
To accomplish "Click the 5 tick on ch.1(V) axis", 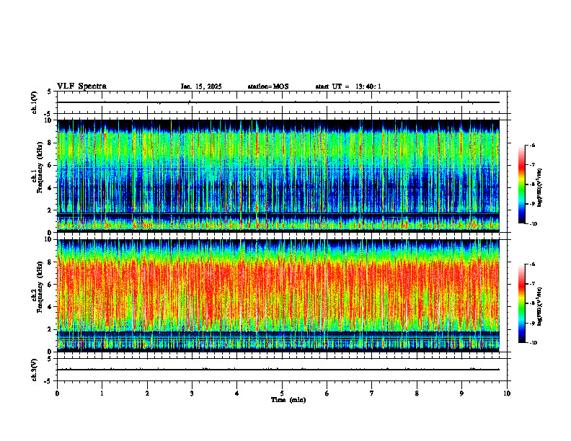I will pos(49,92).
